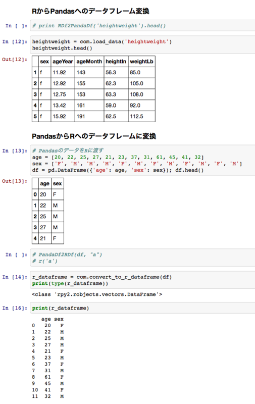Click the 'age' header in Out[13] table
The width and height of the screenshot is (255, 404).
[44, 184]
